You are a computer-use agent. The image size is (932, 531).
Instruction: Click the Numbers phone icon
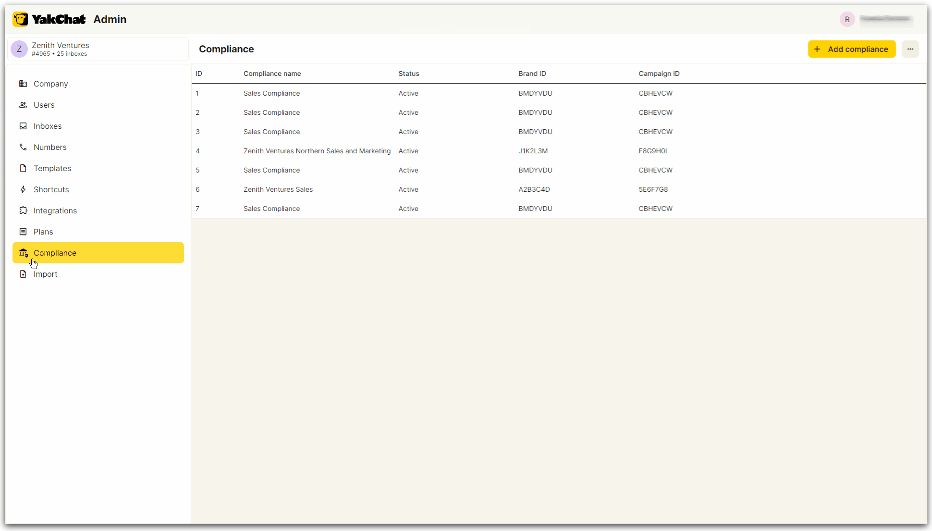tap(23, 147)
